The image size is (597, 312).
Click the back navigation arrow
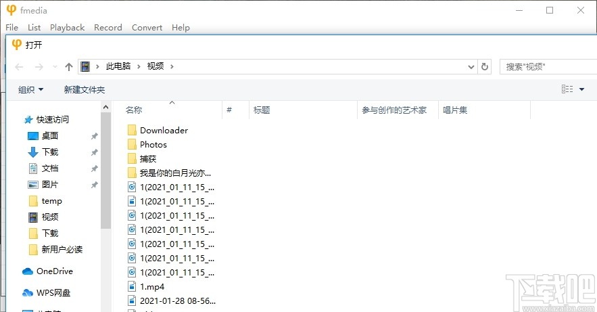tap(19, 67)
